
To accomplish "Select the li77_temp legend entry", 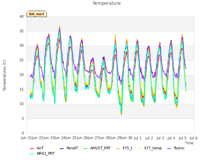I will pyautogui.click(x=150, y=148).
